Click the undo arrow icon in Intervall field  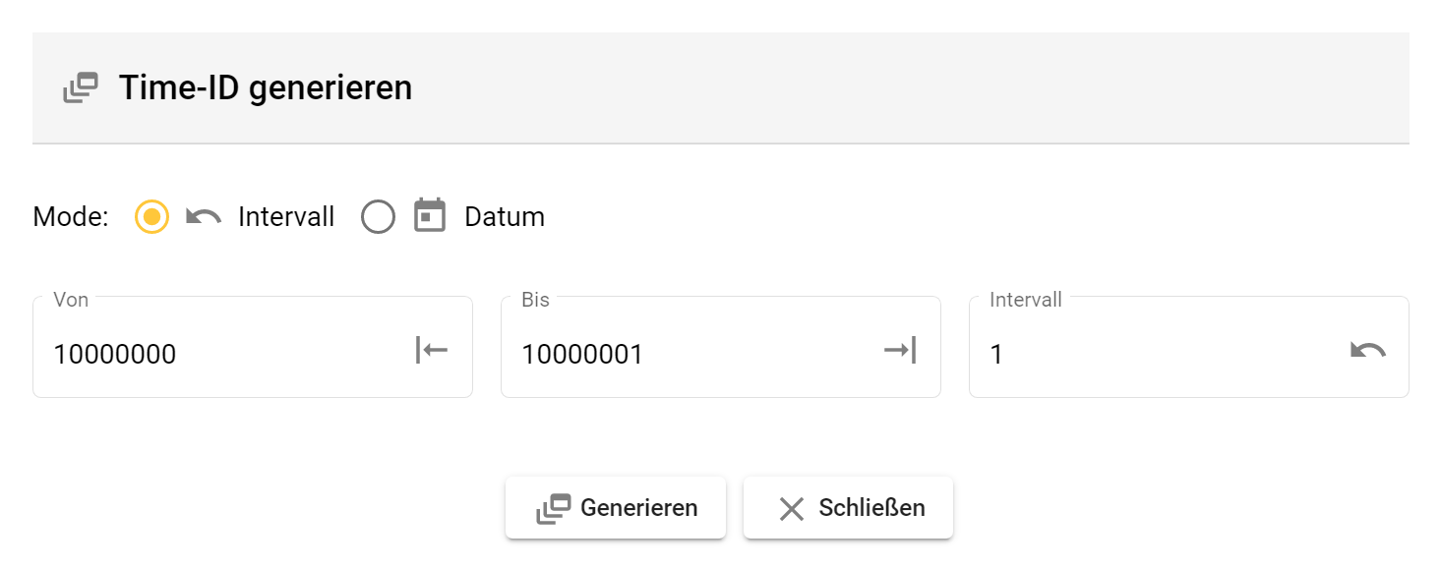[1368, 351]
